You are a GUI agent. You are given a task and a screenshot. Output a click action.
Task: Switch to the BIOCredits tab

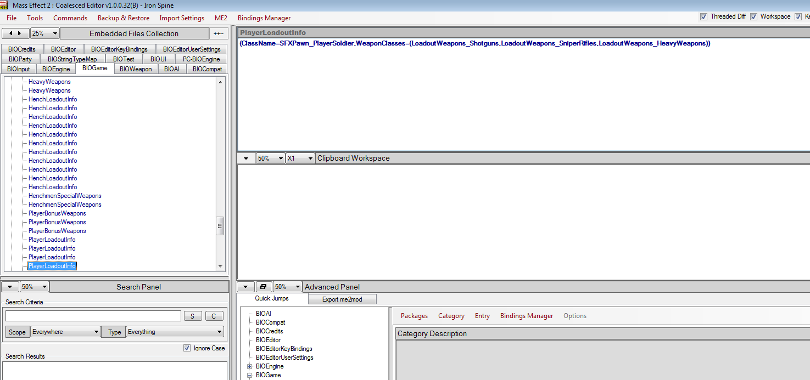[x=23, y=49]
